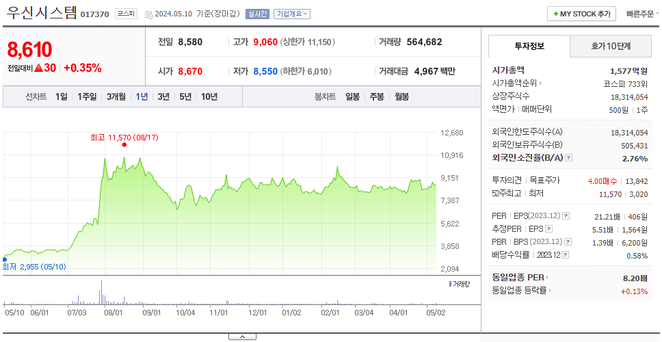Image resolution: width=662 pixels, height=342 pixels.
Task: Click the 8.20배 sector PER value
Action: (x=635, y=278)
